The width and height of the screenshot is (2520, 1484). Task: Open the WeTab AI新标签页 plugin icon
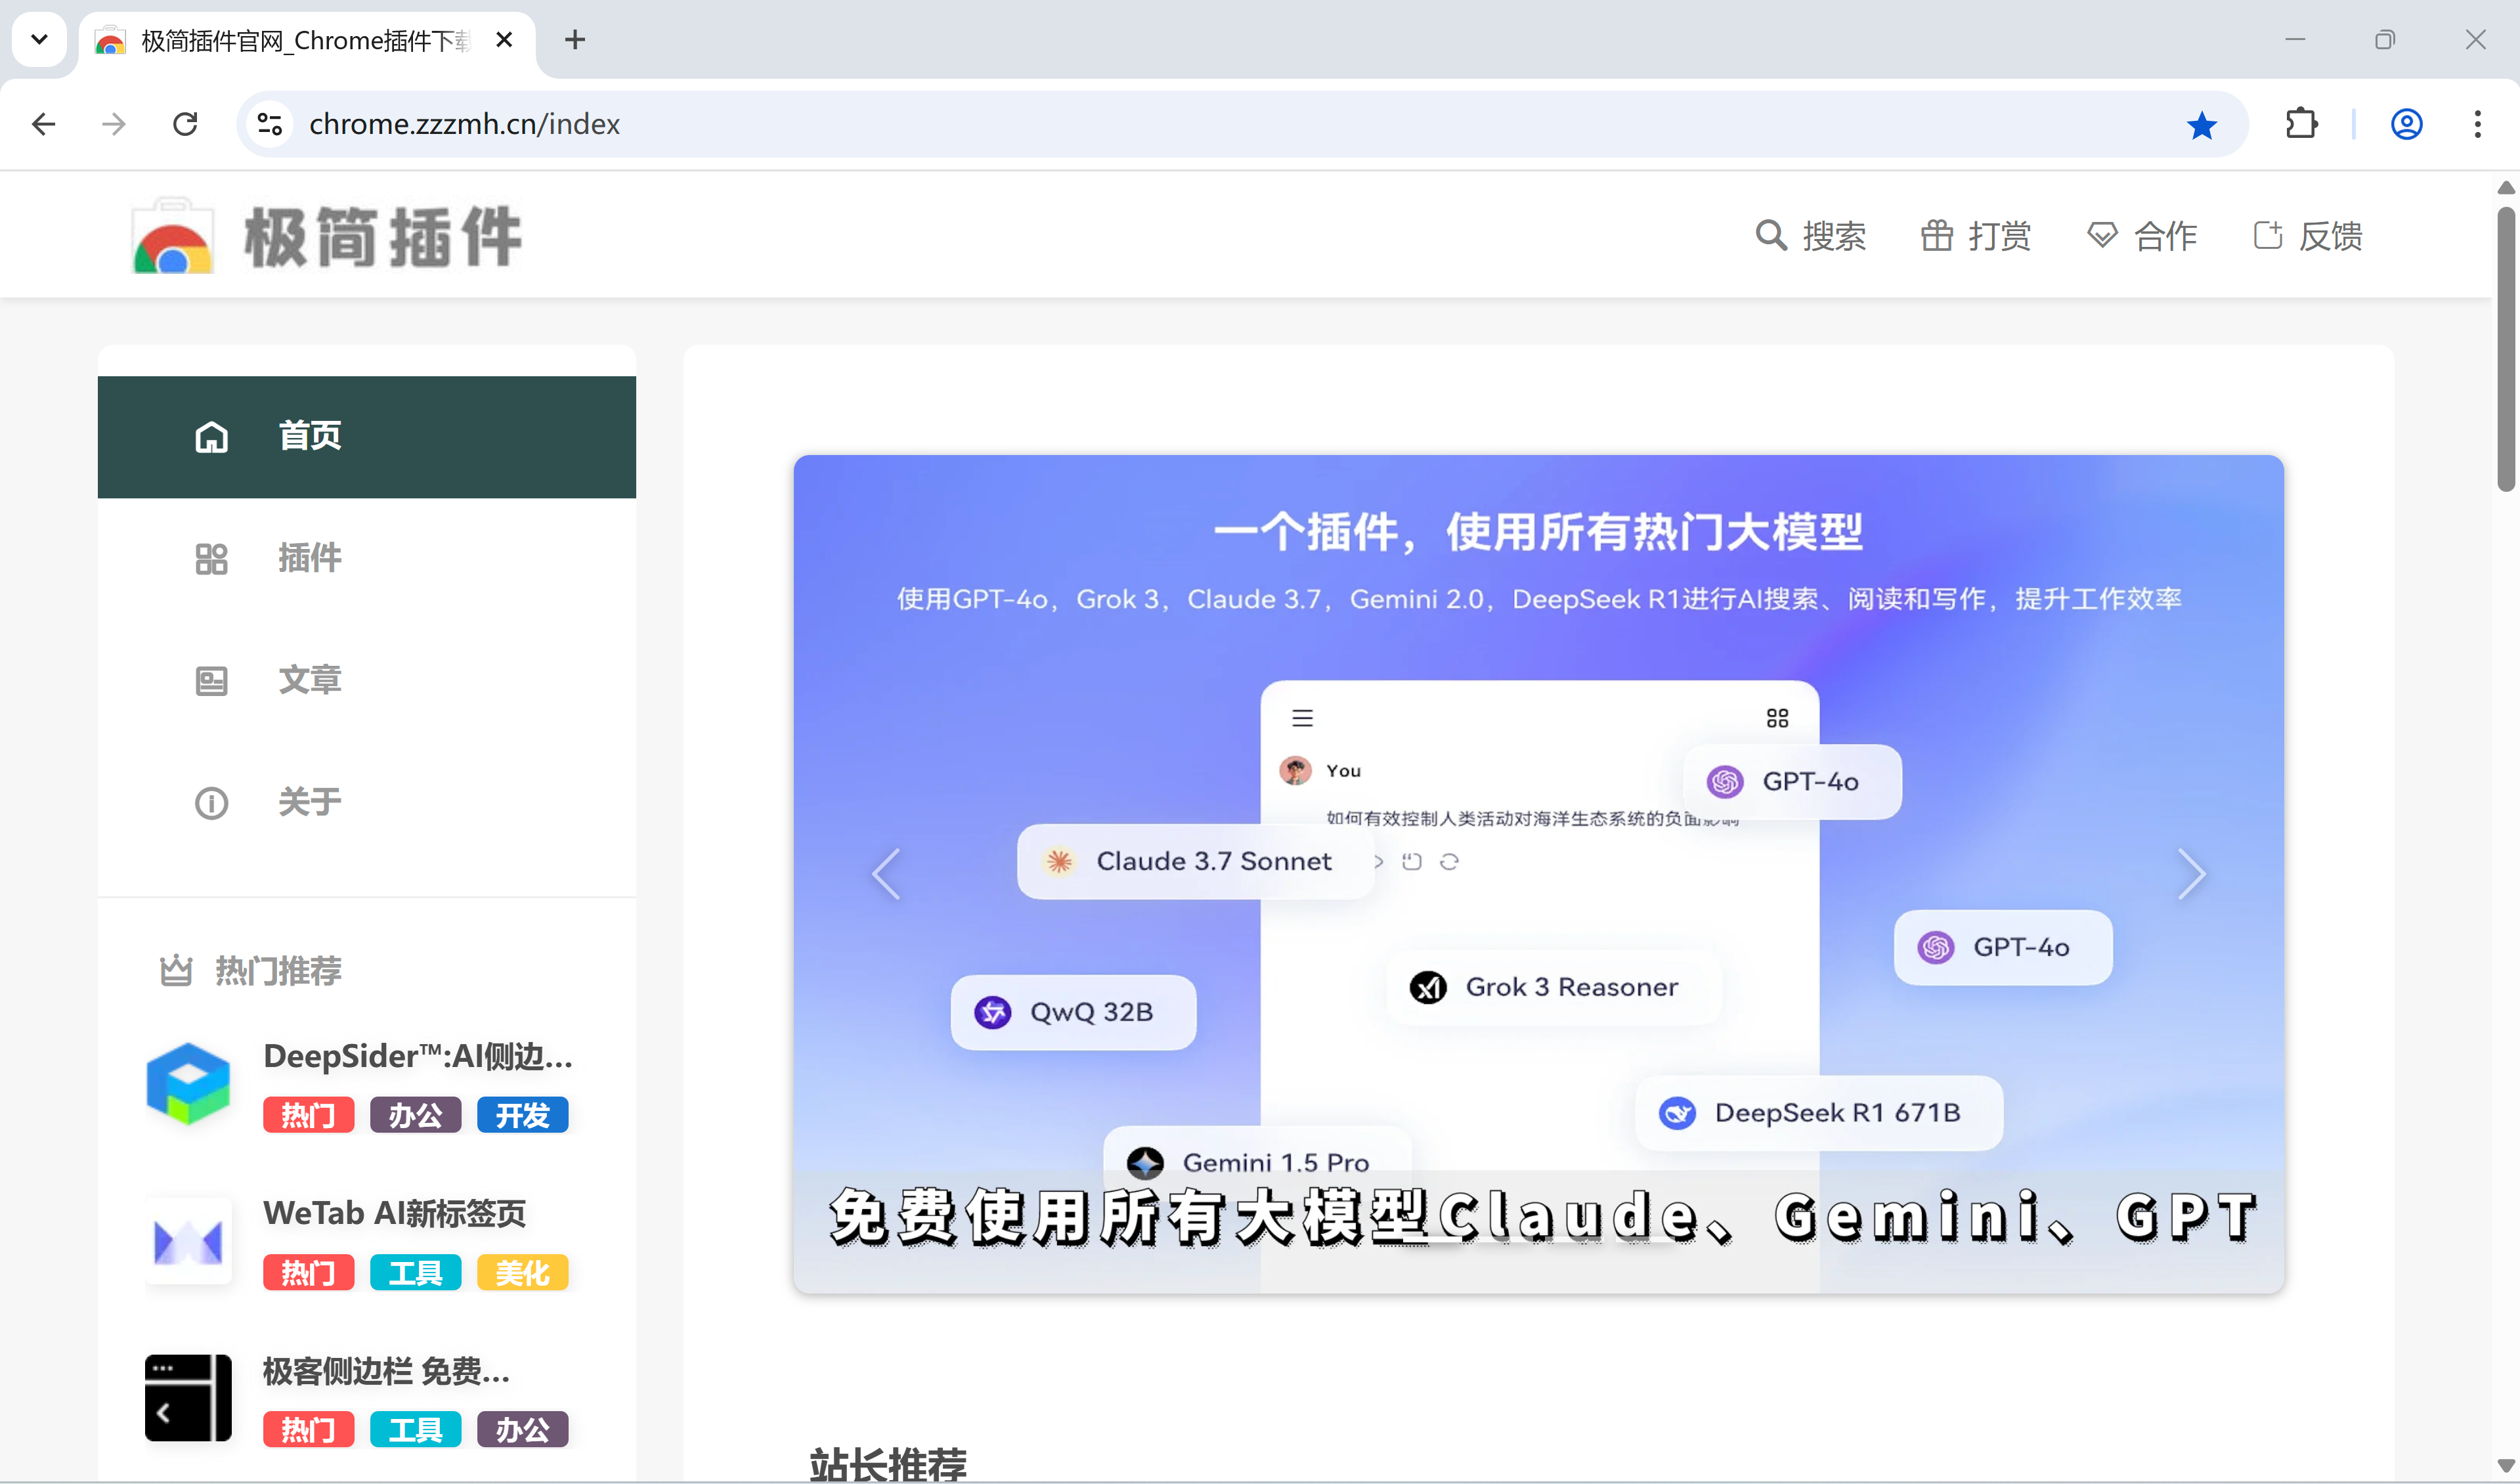pyautogui.click(x=188, y=1241)
